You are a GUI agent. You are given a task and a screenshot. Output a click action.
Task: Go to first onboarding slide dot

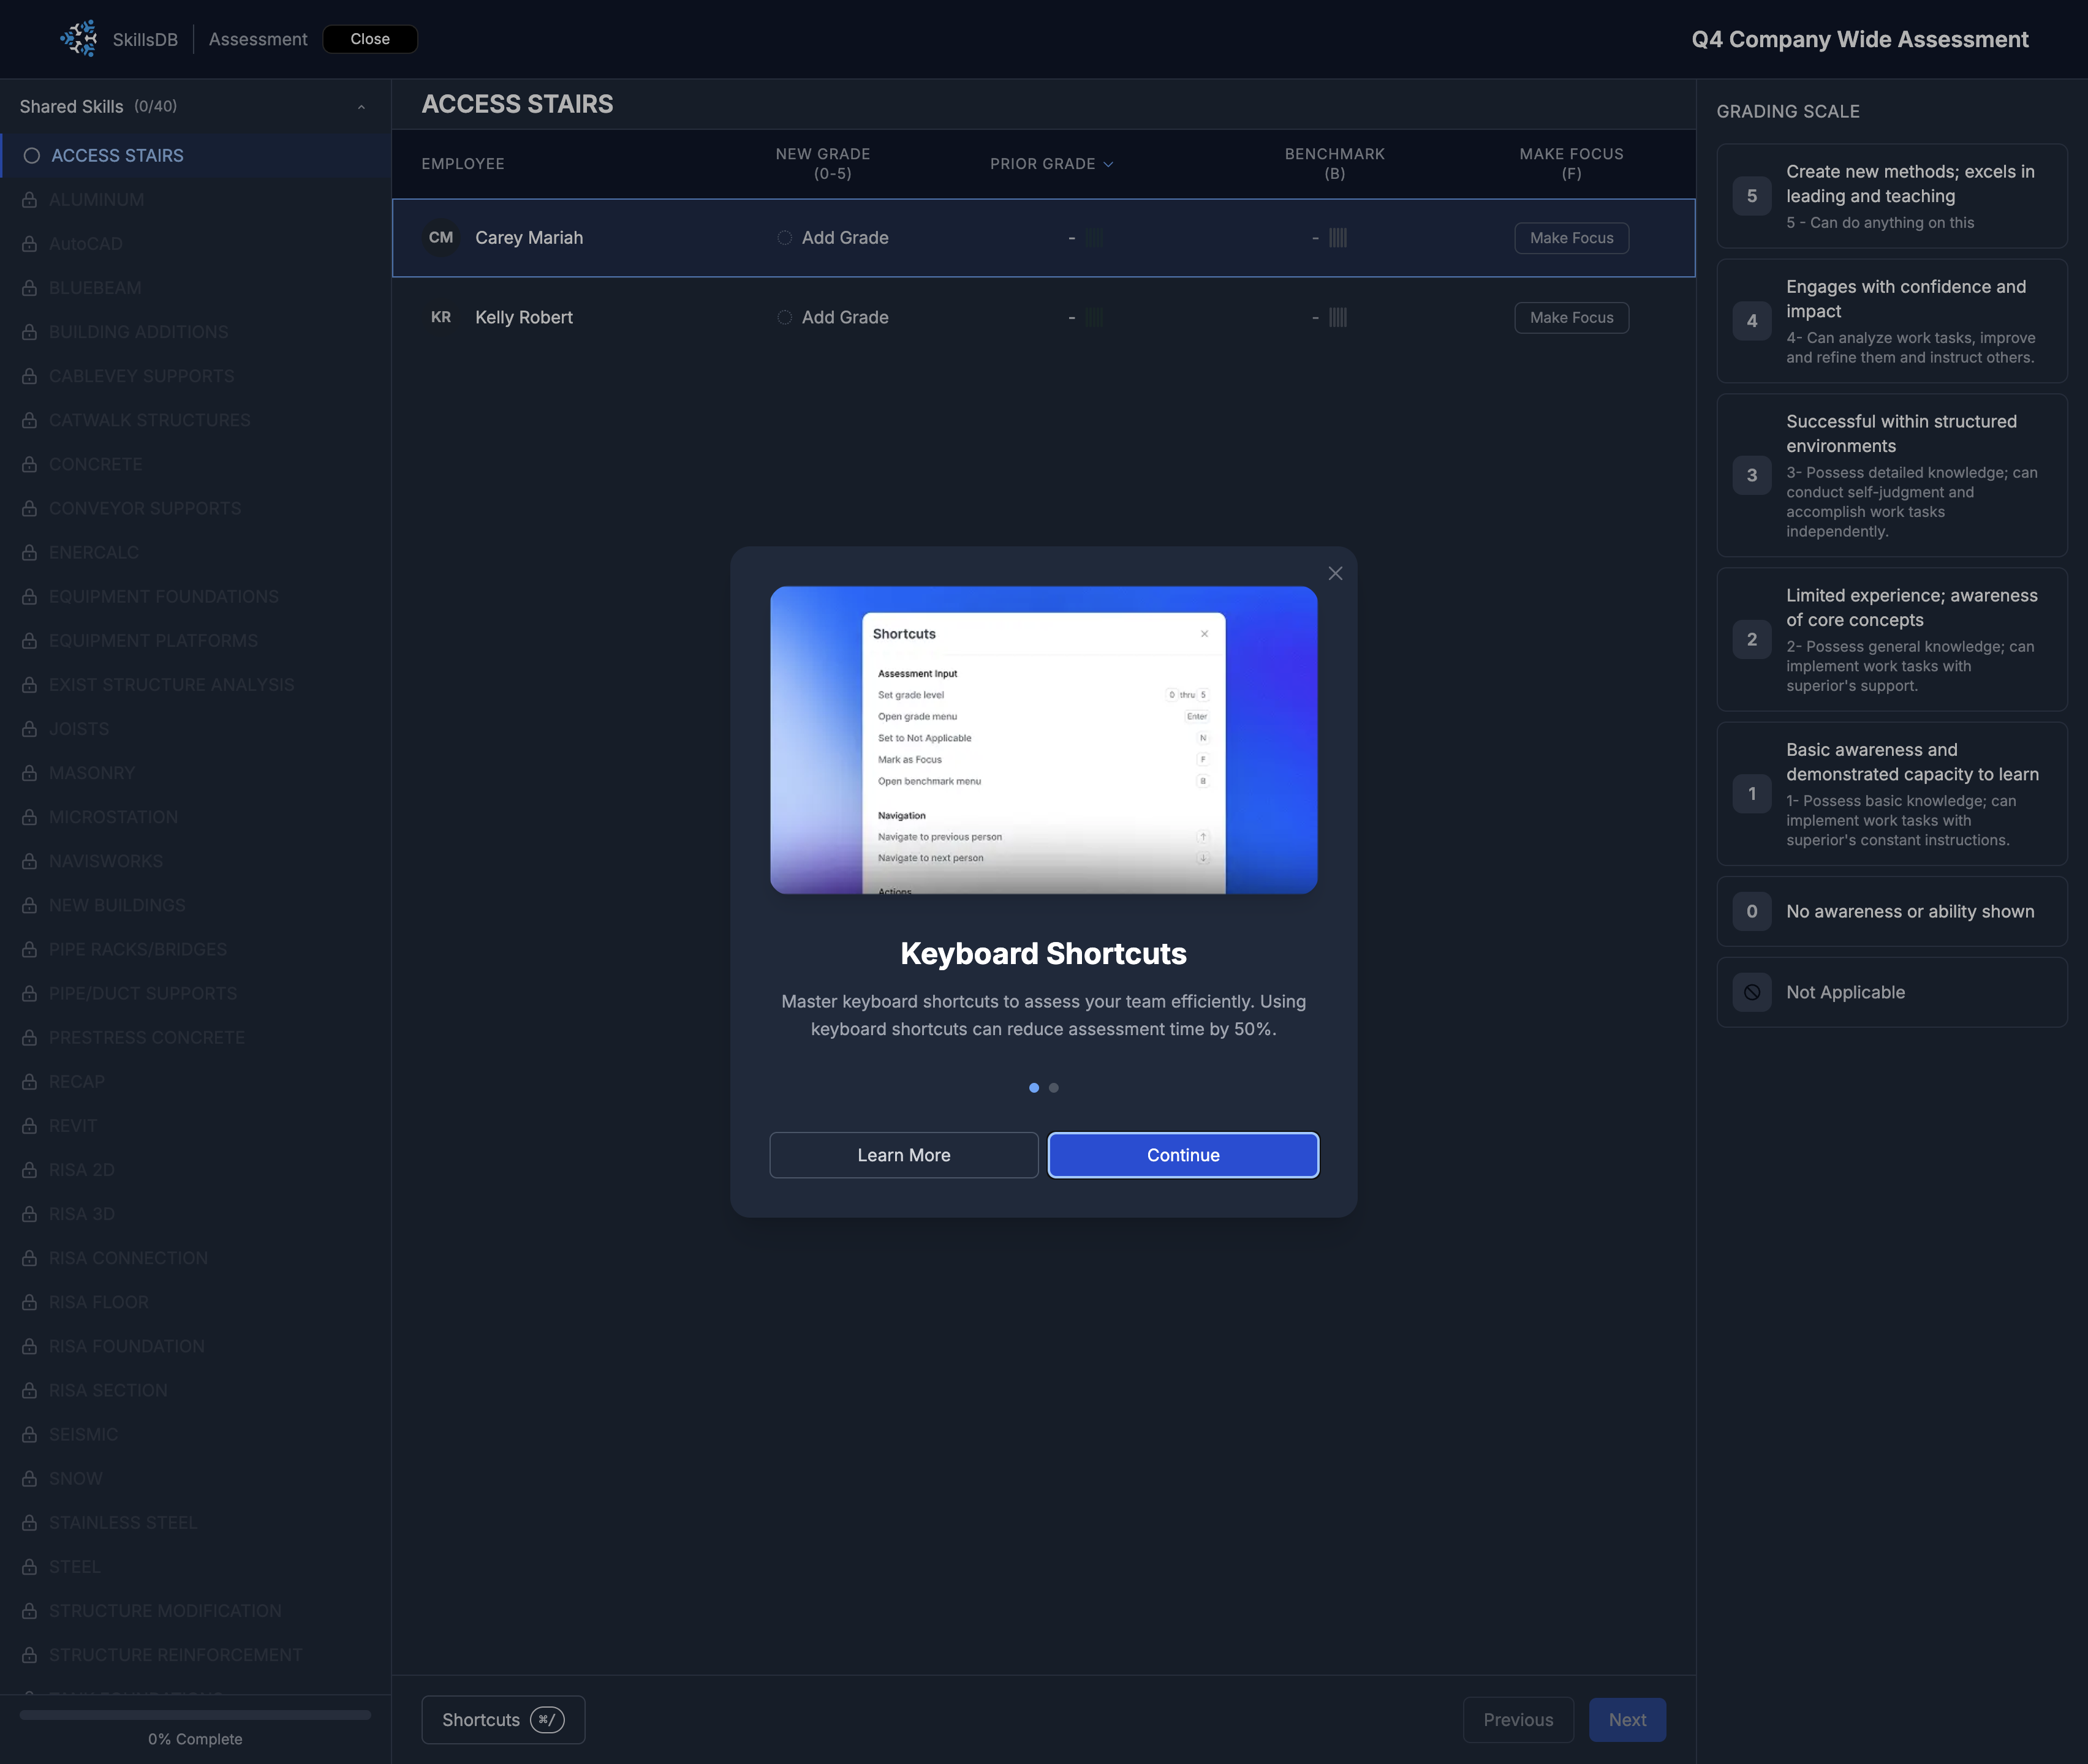pyautogui.click(x=1034, y=1088)
